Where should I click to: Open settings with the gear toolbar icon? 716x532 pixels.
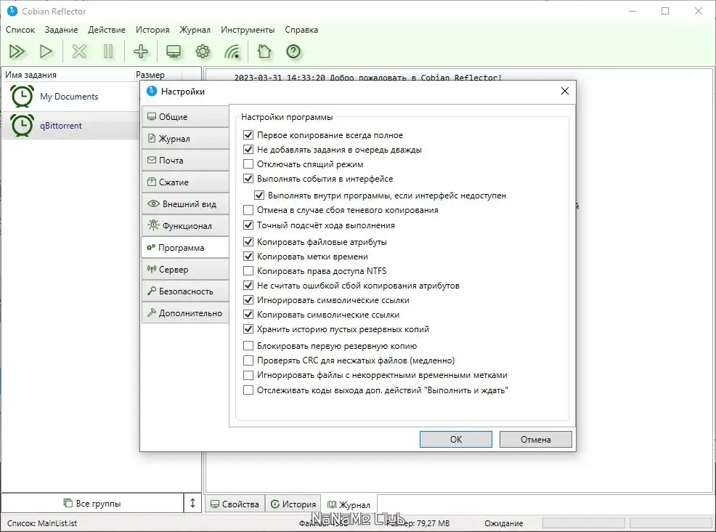[x=203, y=51]
